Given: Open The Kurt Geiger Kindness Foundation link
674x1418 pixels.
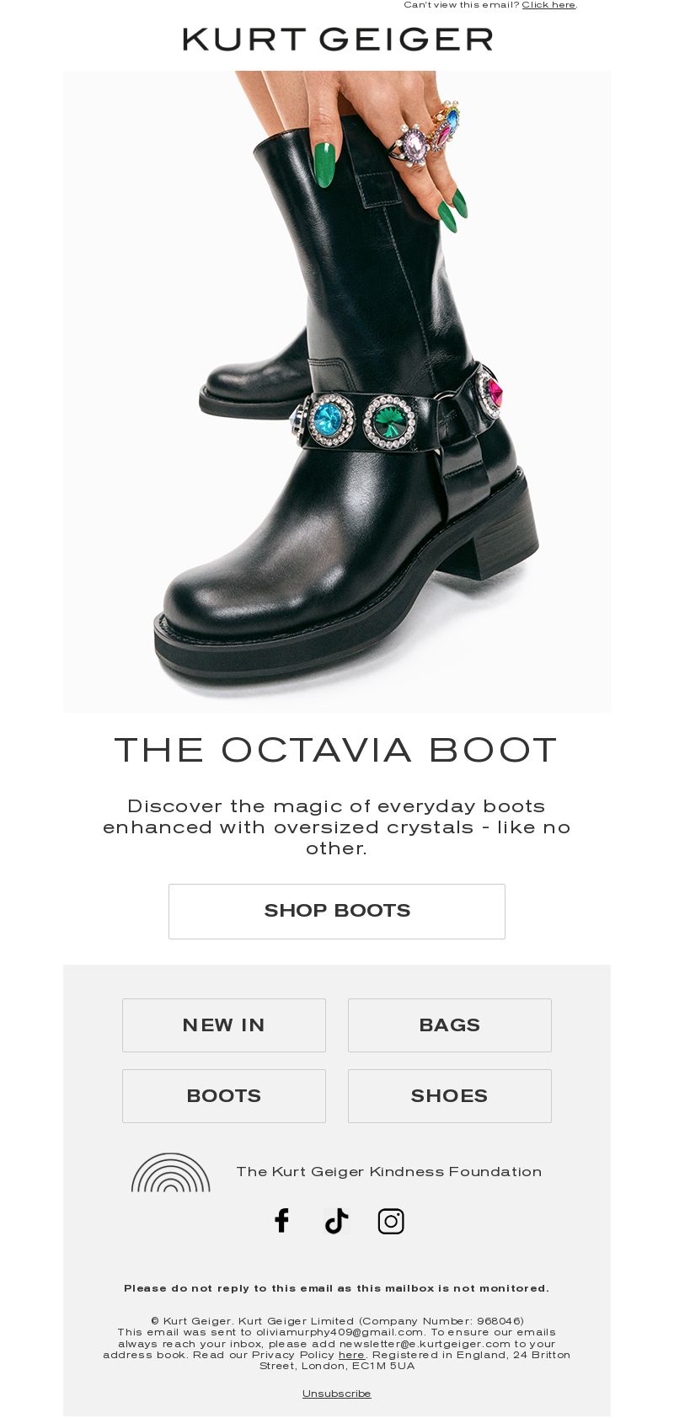Looking at the screenshot, I should coord(389,1172).
